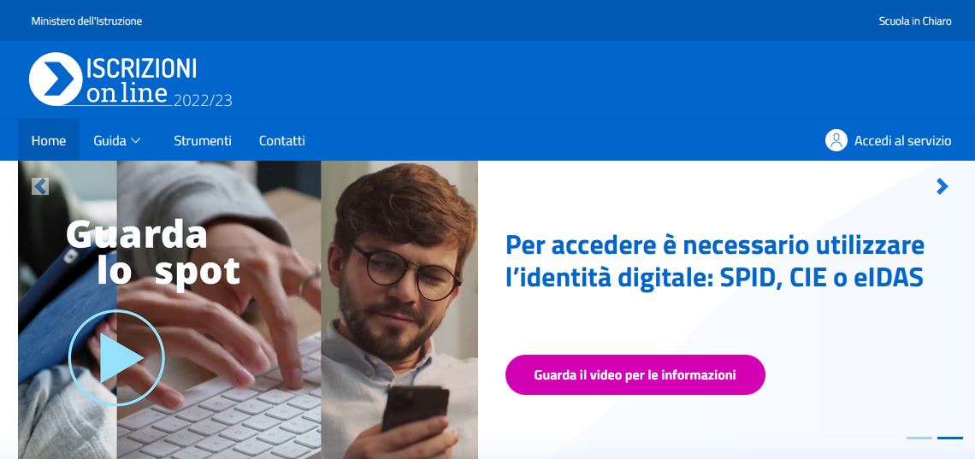Advance to the next carousel slide arrow
The image size is (975, 459).
(942, 186)
